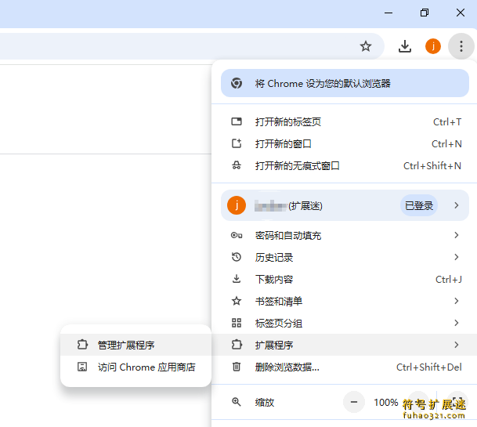Click the Ctrl+Shift+N shortcut label

coord(432,166)
